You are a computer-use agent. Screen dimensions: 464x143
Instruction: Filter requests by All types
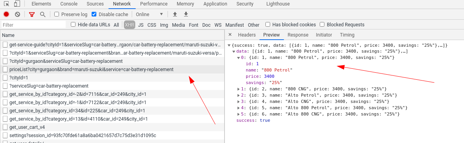tap(116, 25)
